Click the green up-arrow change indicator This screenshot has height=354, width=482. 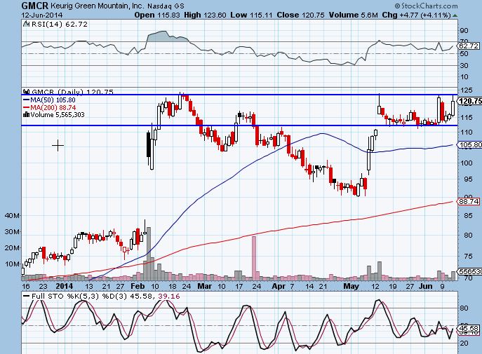click(455, 15)
